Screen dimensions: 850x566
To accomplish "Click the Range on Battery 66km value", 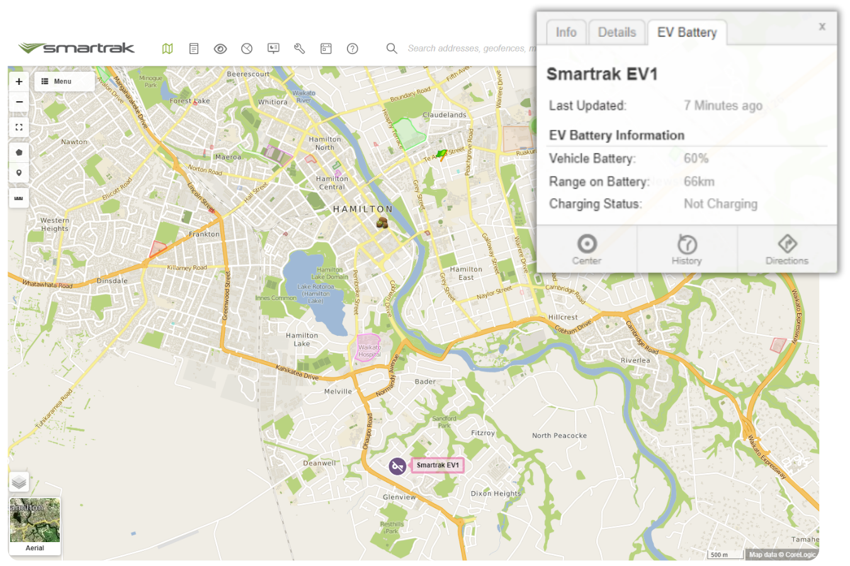I will point(699,182).
